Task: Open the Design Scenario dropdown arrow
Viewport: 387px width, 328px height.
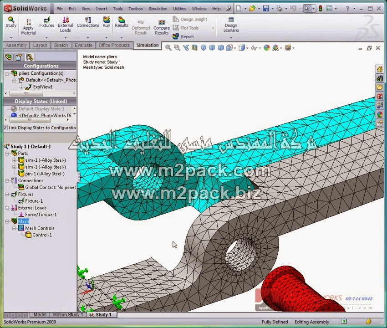Action: tap(231, 38)
